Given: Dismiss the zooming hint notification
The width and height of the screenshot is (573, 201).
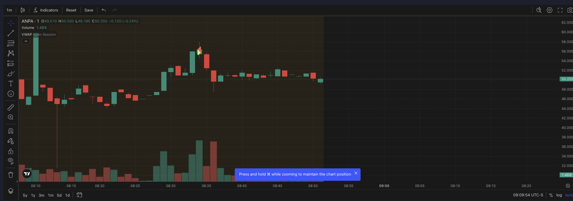Looking at the screenshot, I should point(356,173).
